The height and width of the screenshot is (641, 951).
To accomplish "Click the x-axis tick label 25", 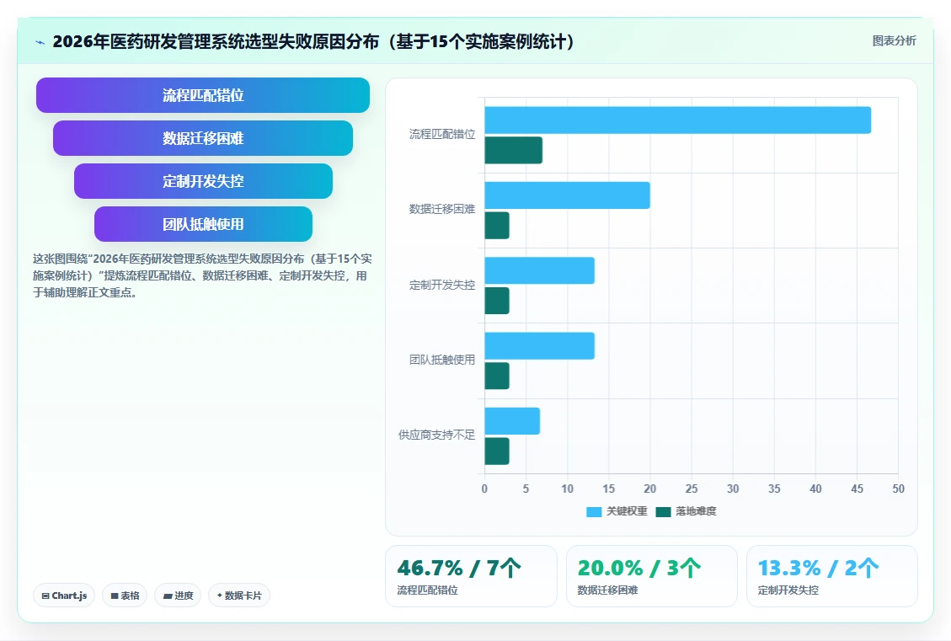I will pyautogui.click(x=692, y=489).
